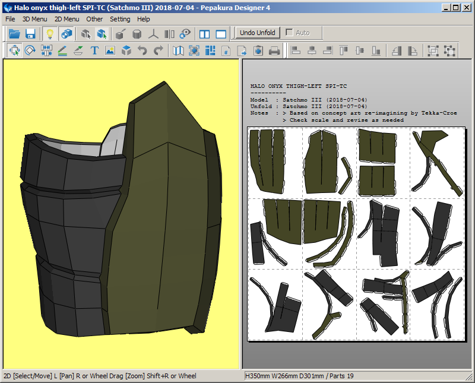Click the Undo Unfold button
Image resolution: width=475 pixels, height=383 pixels.
pos(257,33)
